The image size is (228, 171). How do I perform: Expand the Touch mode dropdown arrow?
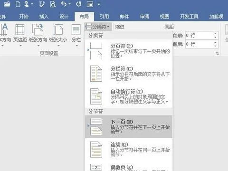pyautogui.click(x=32, y=4)
